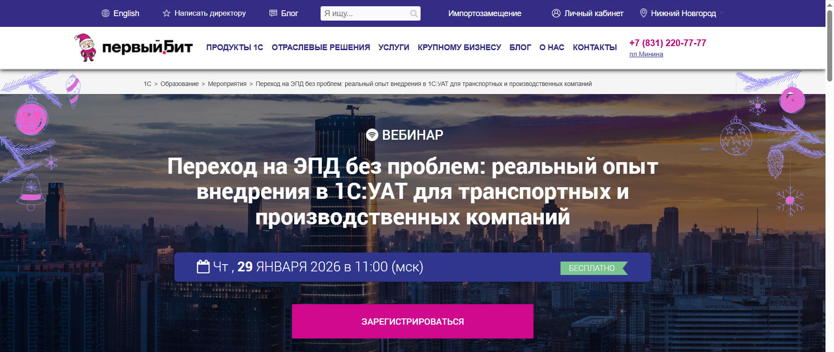Open the Отраслевые решения menu
Viewport: 834px width, 352px height.
click(x=321, y=47)
